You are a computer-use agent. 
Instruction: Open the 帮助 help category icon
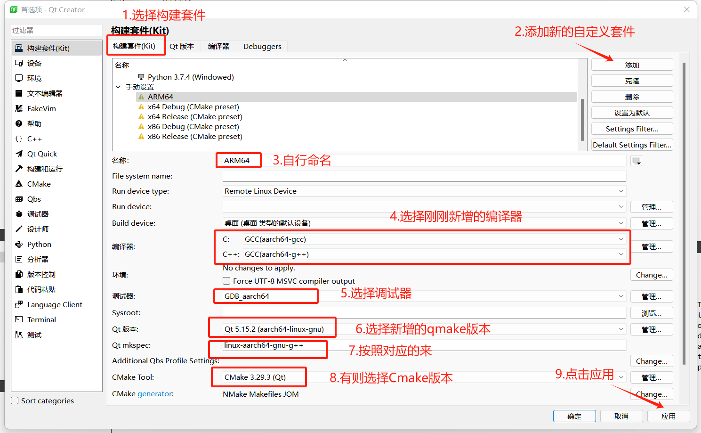(19, 123)
